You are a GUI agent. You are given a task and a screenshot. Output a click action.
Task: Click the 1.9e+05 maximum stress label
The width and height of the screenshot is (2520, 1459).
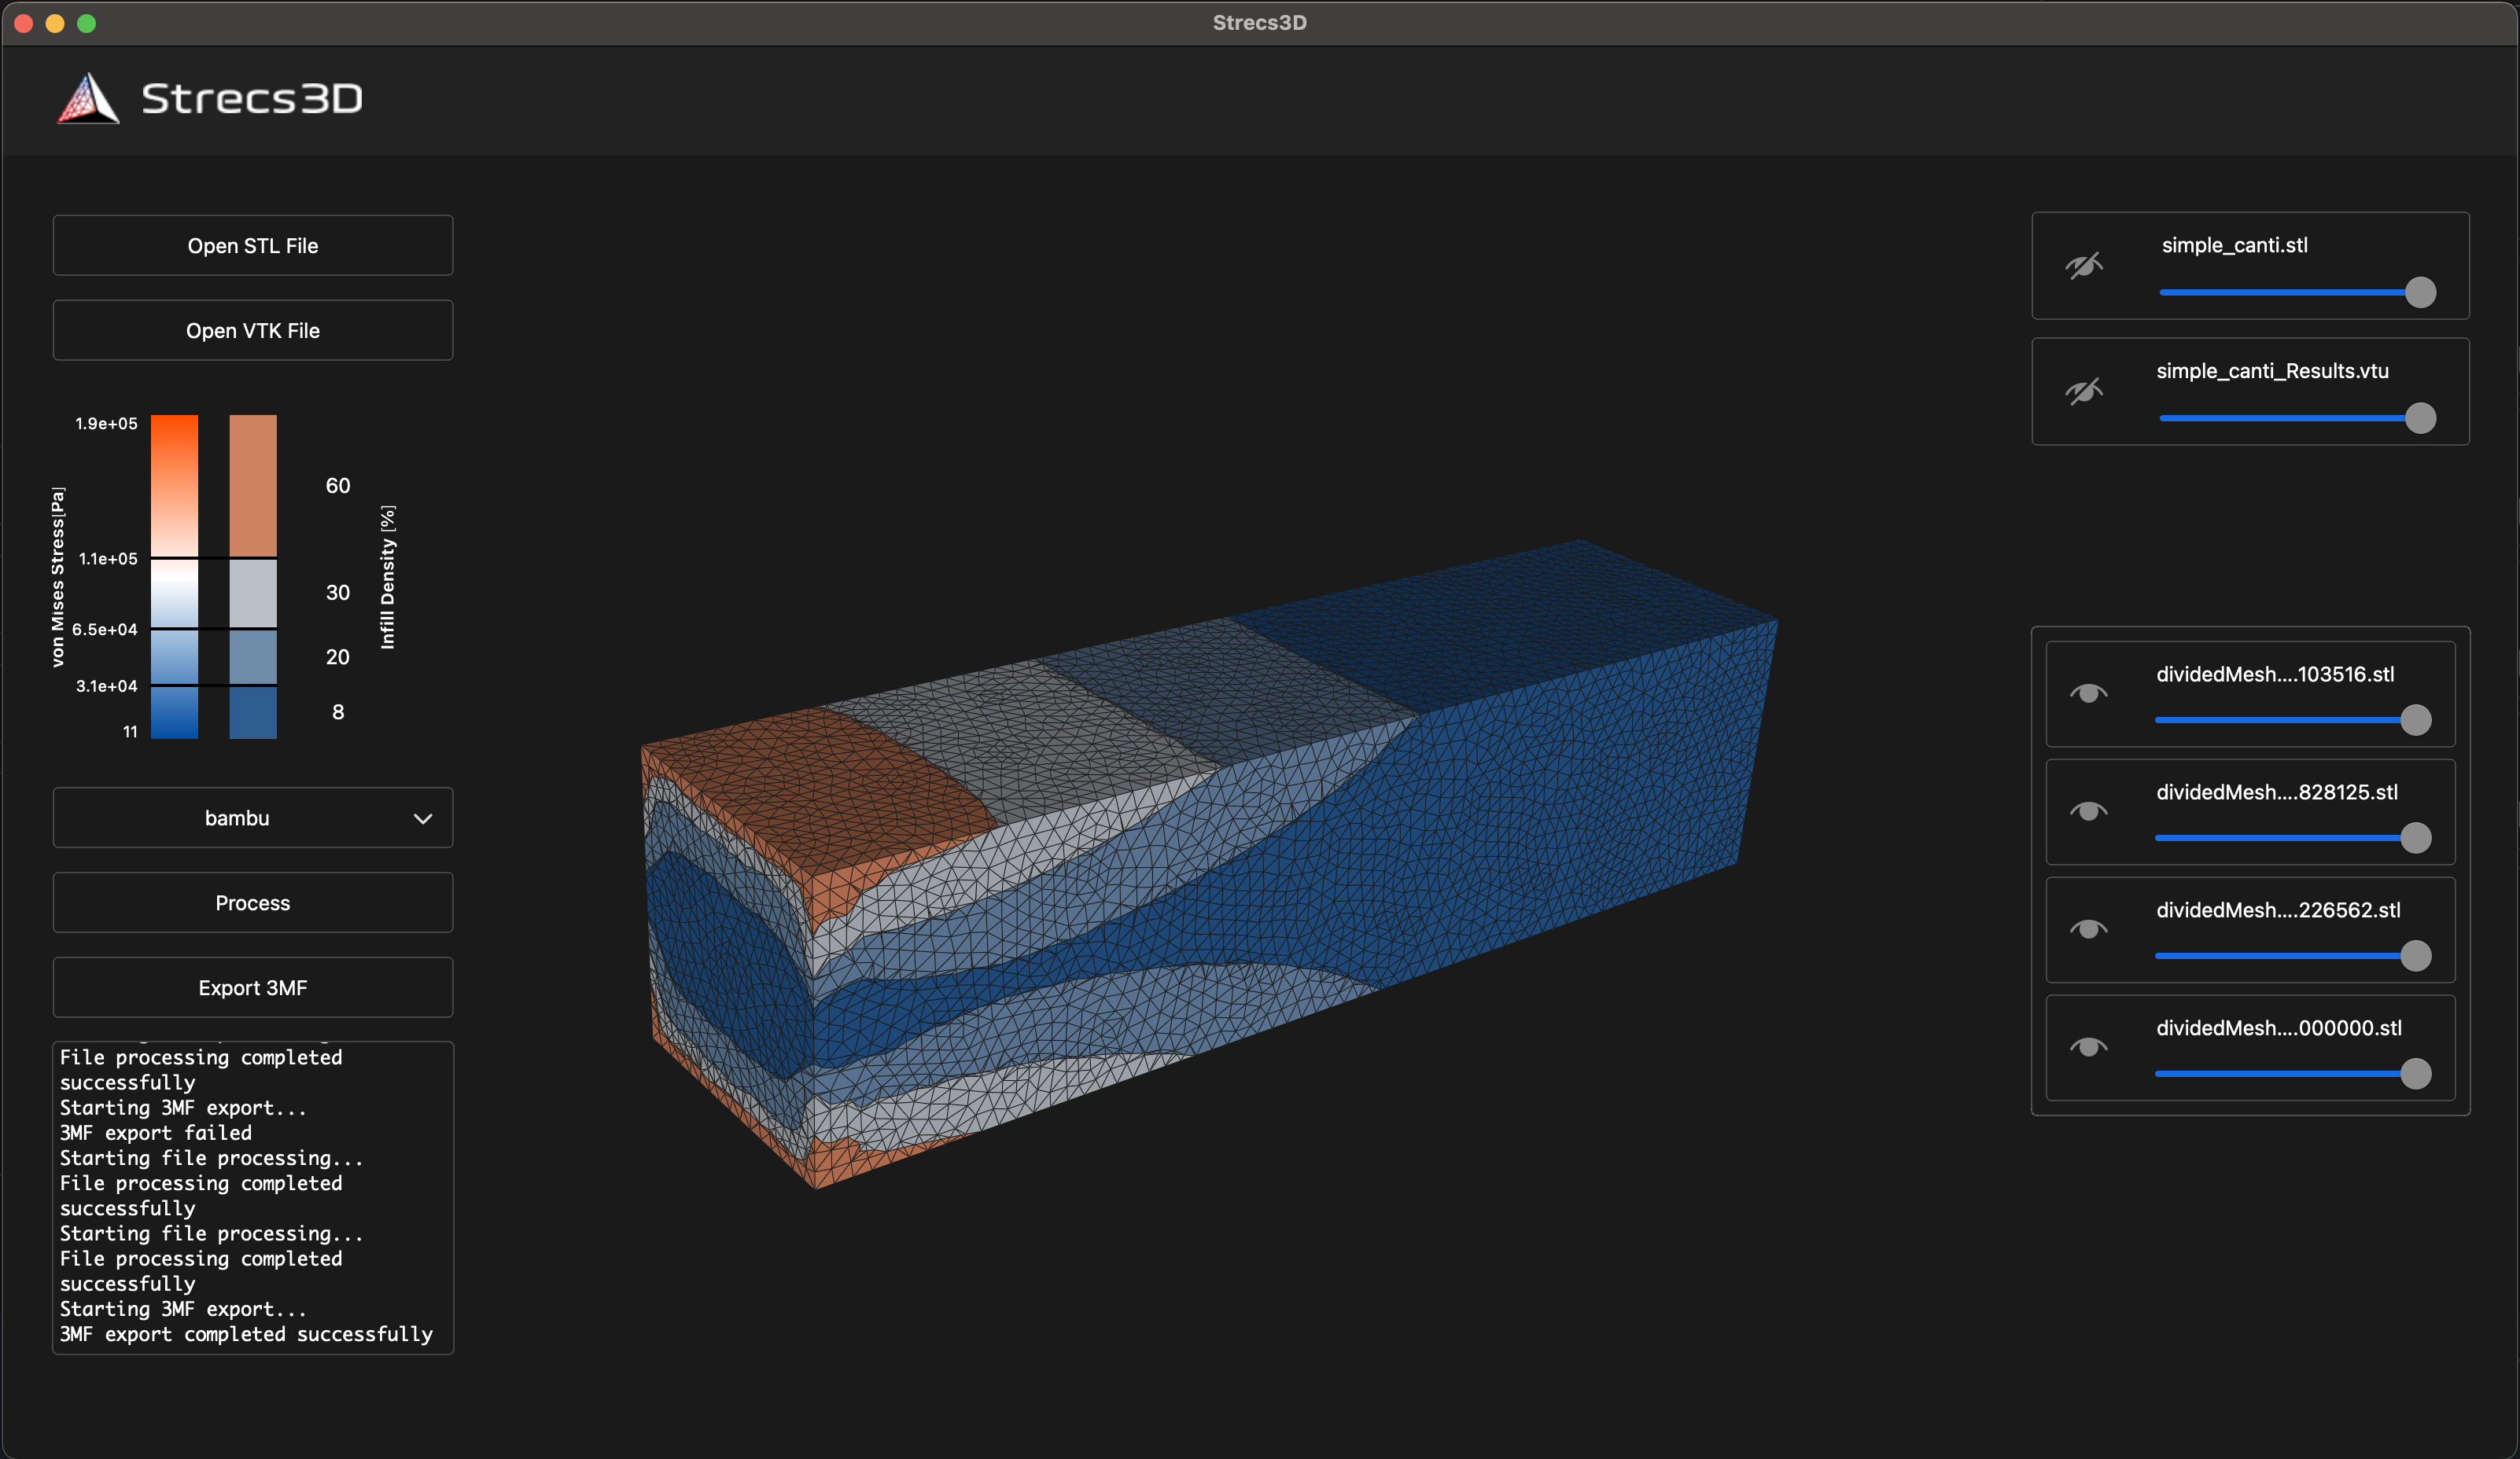[107, 424]
